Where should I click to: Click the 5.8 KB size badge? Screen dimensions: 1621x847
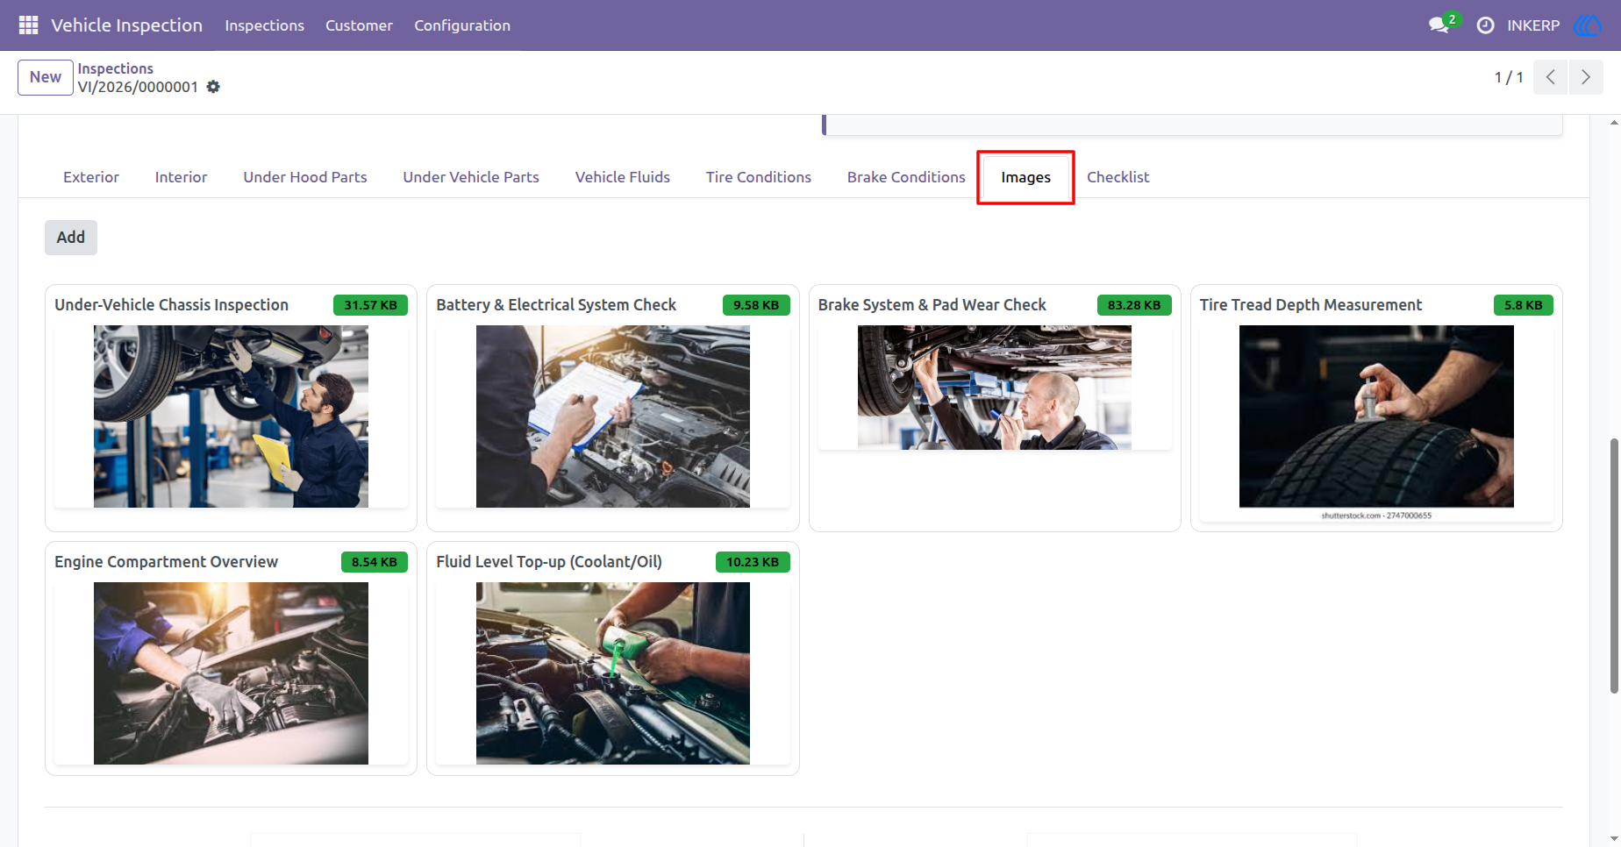point(1523,305)
